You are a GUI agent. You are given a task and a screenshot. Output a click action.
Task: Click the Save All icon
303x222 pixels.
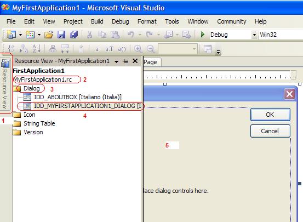[74, 35]
